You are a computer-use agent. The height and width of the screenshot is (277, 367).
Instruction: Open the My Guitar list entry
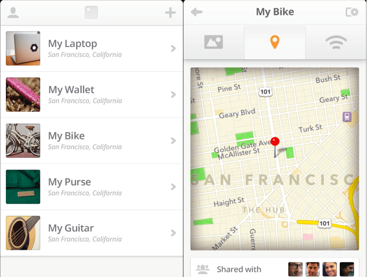coord(92,232)
